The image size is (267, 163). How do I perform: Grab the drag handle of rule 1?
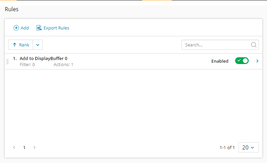[7, 61]
